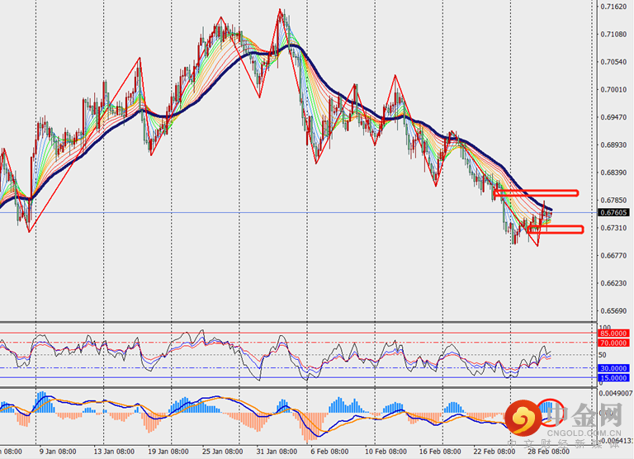Select the current price tag 0.67605

click(x=613, y=213)
